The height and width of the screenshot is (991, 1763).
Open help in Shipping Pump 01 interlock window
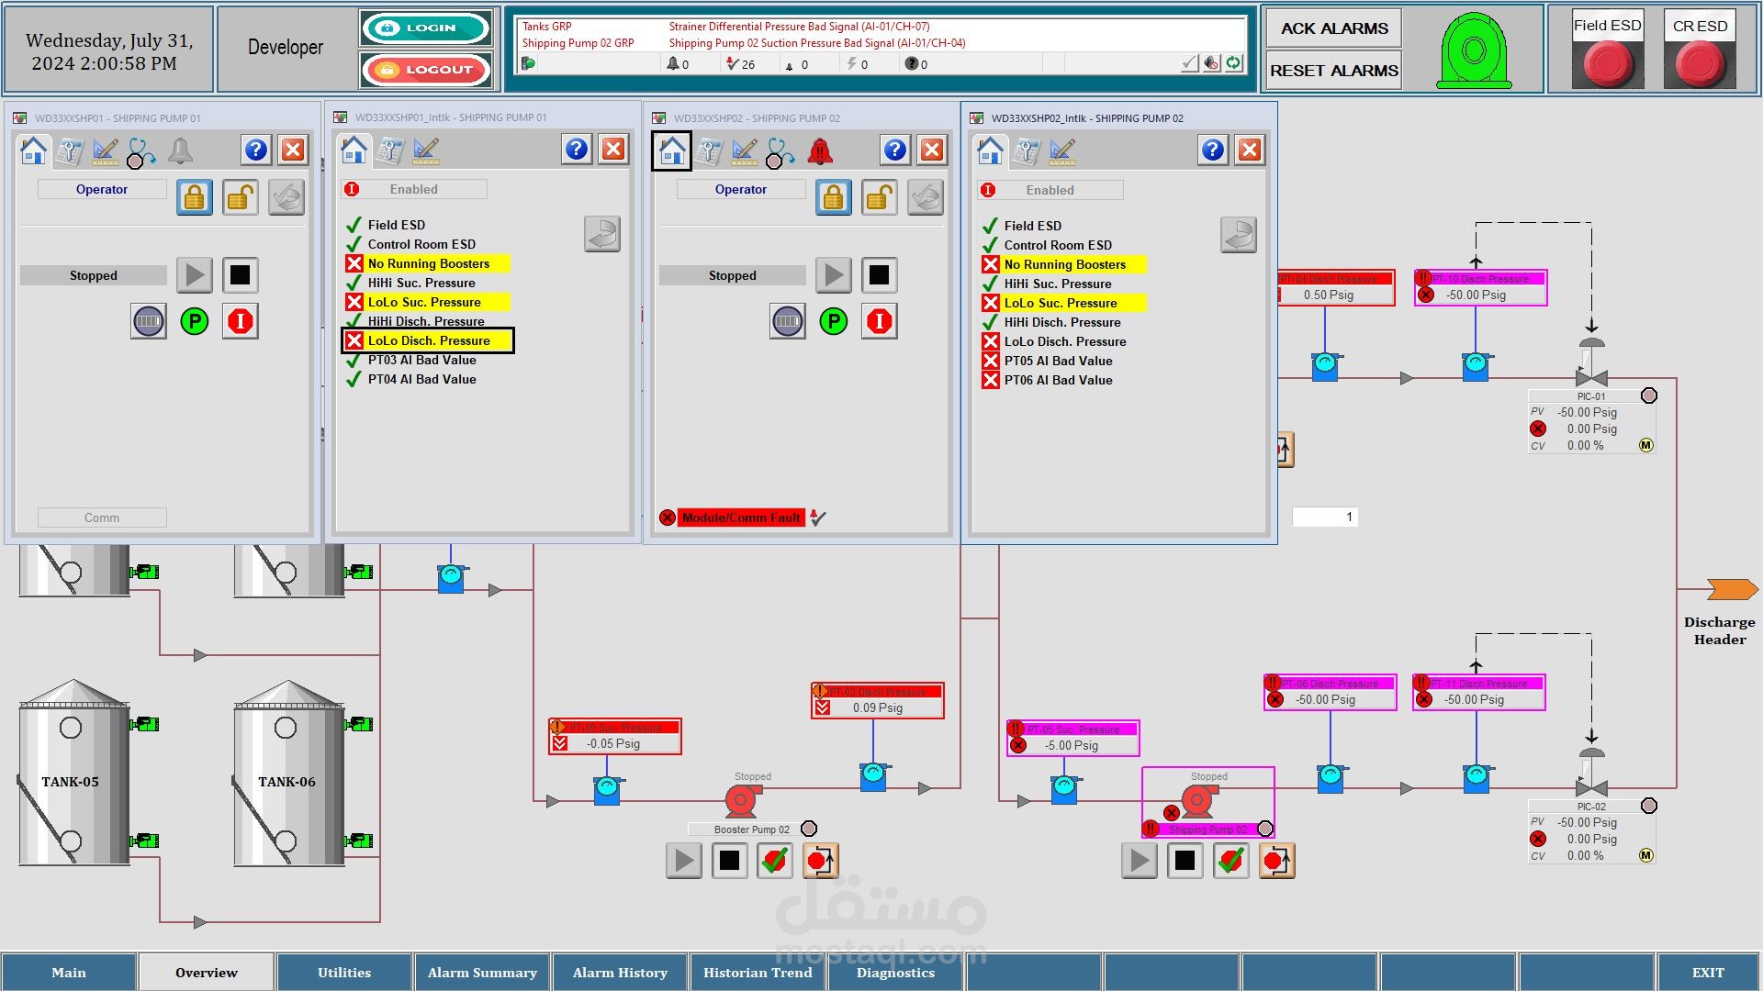576,150
